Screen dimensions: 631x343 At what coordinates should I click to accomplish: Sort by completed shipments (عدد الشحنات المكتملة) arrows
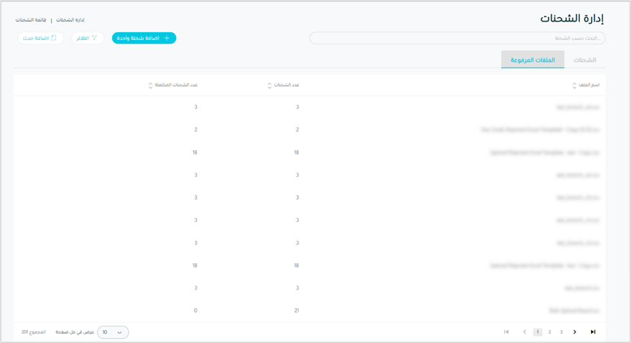pyautogui.click(x=151, y=86)
